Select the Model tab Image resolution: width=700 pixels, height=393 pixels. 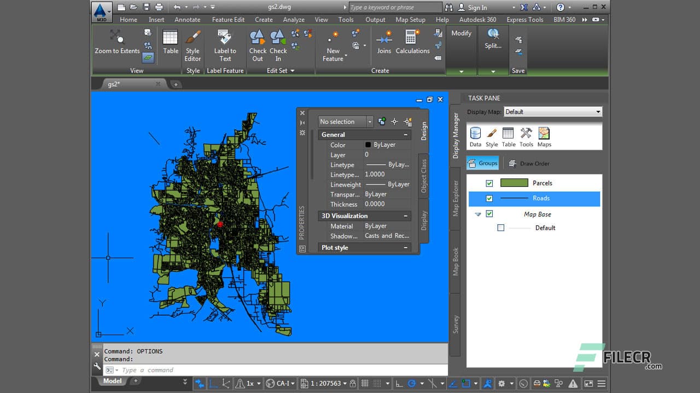(x=112, y=380)
